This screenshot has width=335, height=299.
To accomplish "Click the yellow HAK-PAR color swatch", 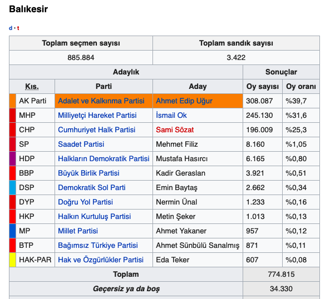I will (x=12, y=260).
